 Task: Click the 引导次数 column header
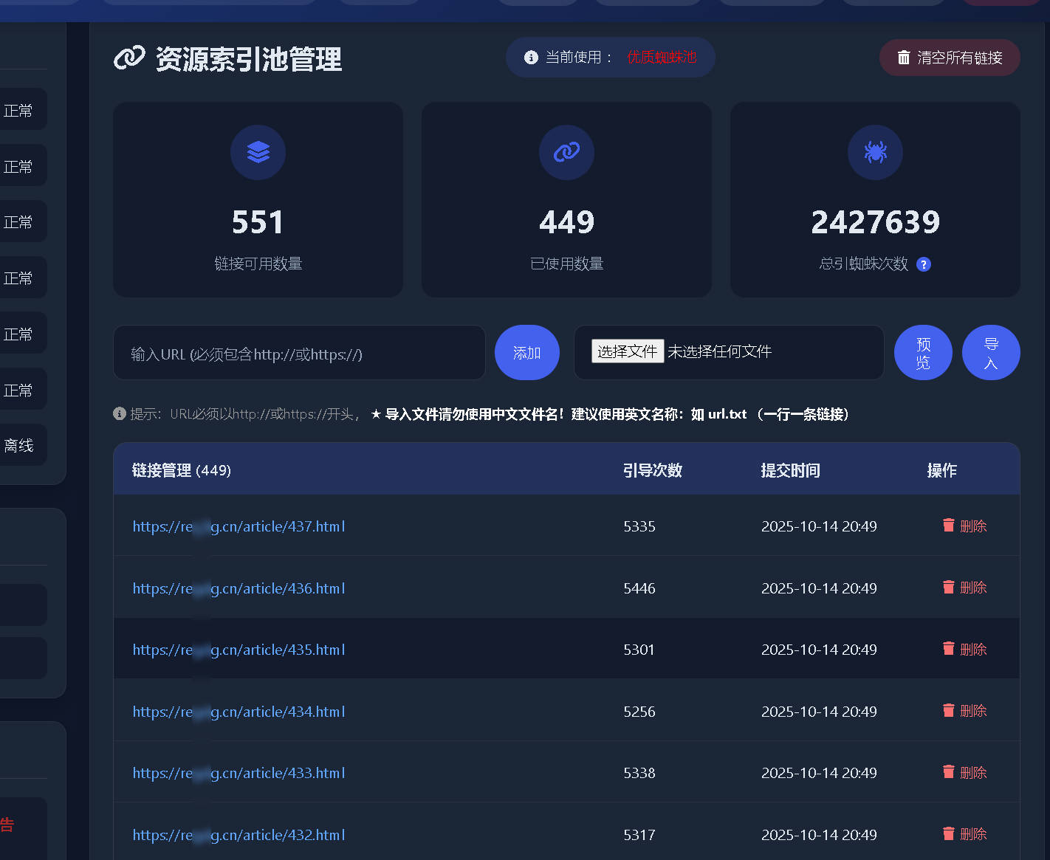pos(652,470)
